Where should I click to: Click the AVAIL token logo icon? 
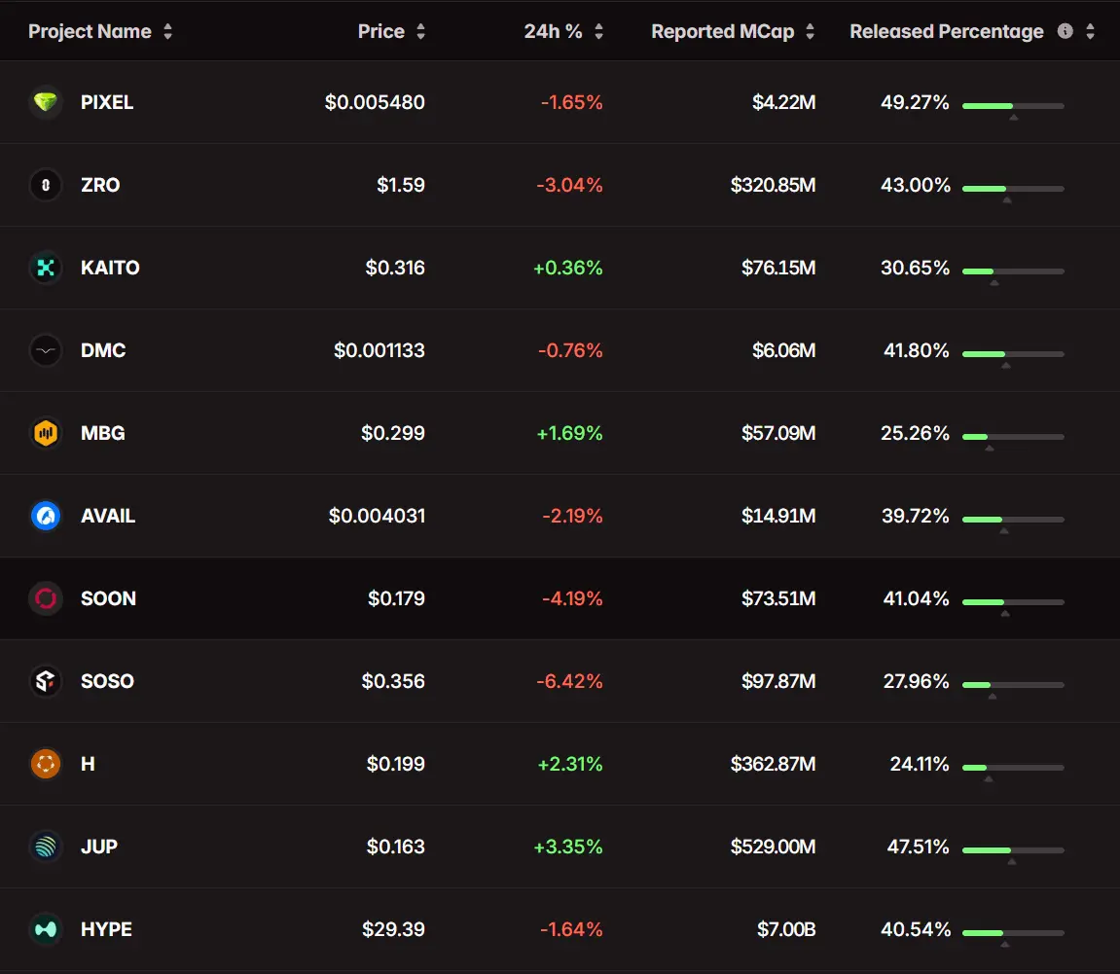point(46,516)
